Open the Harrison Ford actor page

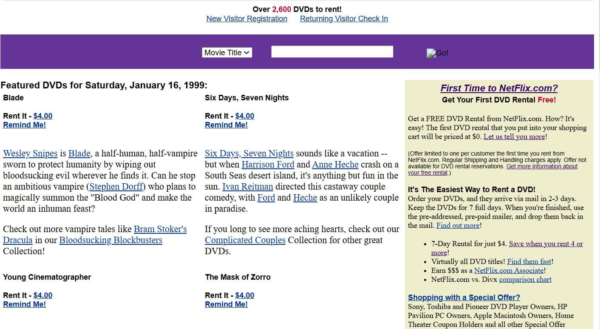(x=268, y=164)
